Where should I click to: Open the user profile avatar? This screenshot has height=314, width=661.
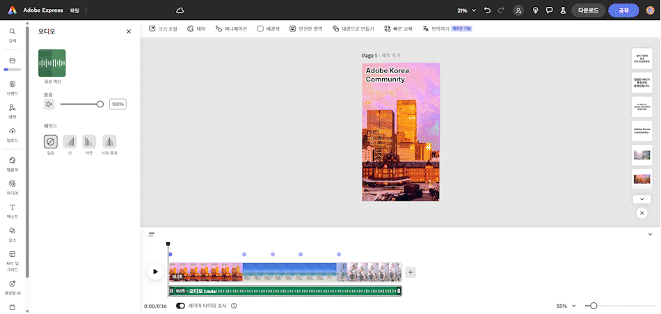point(650,10)
